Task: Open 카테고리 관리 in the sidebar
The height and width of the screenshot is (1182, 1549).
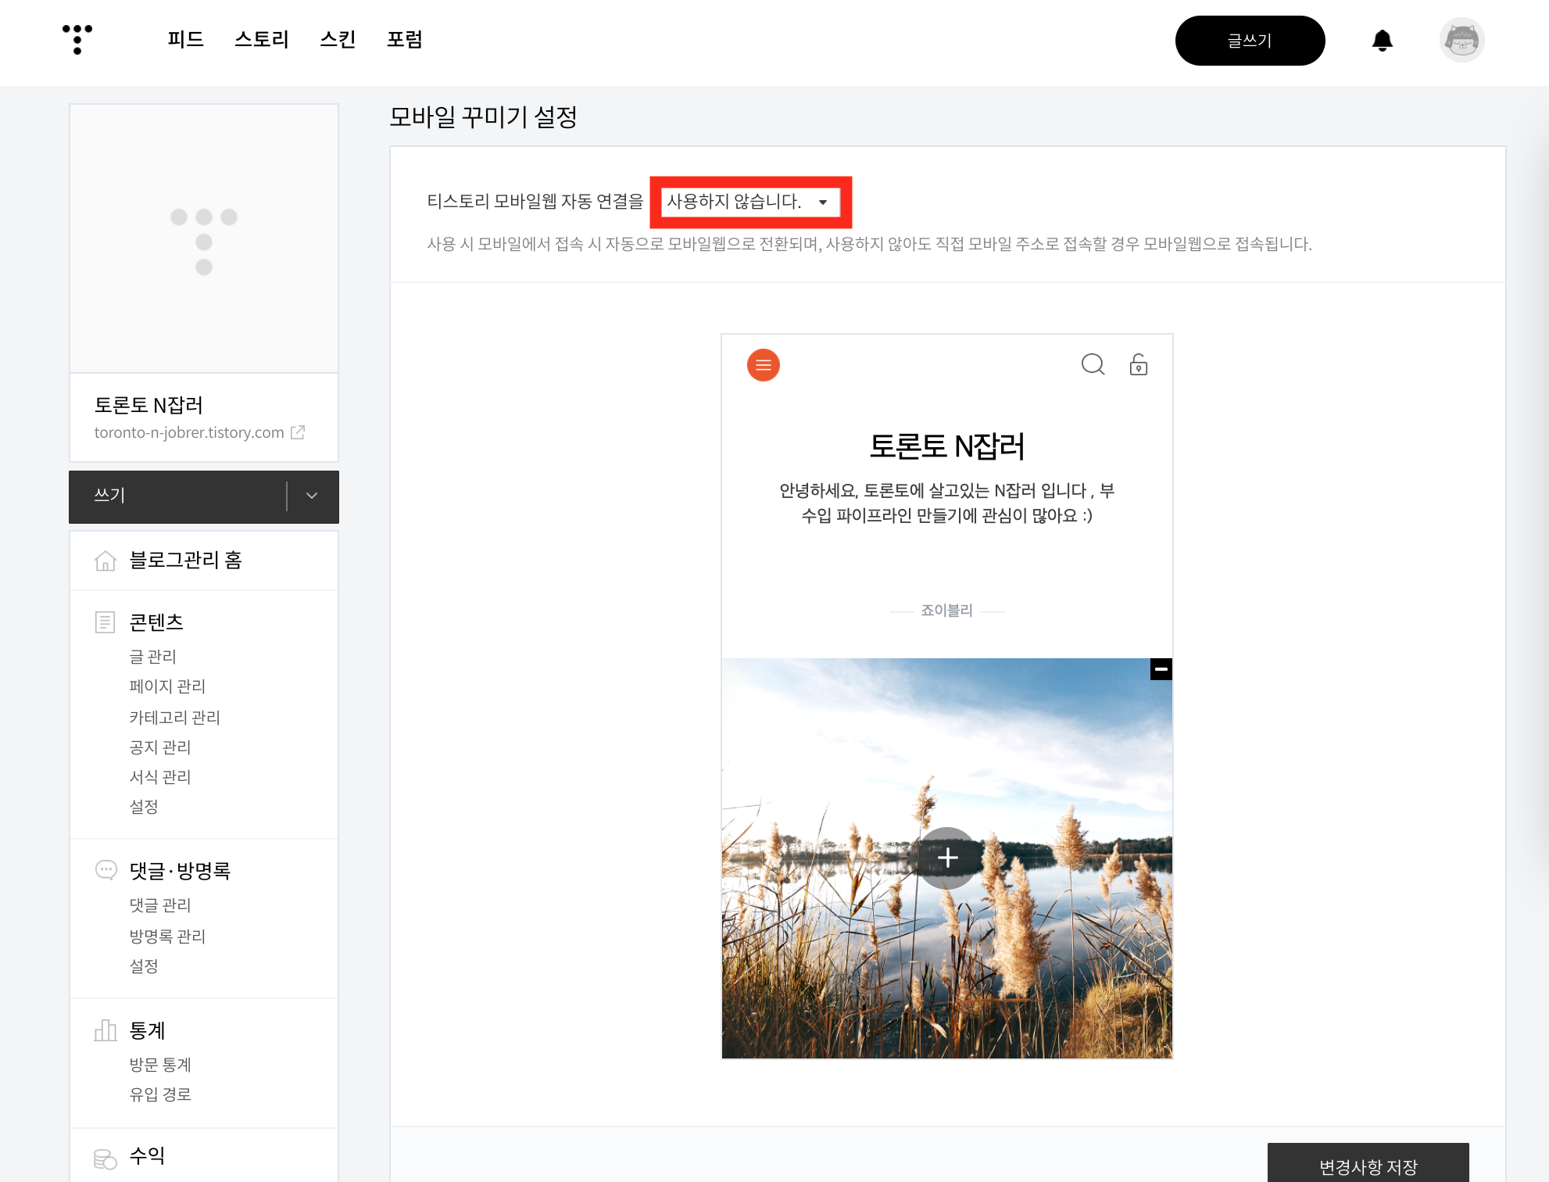Action: pos(174,717)
